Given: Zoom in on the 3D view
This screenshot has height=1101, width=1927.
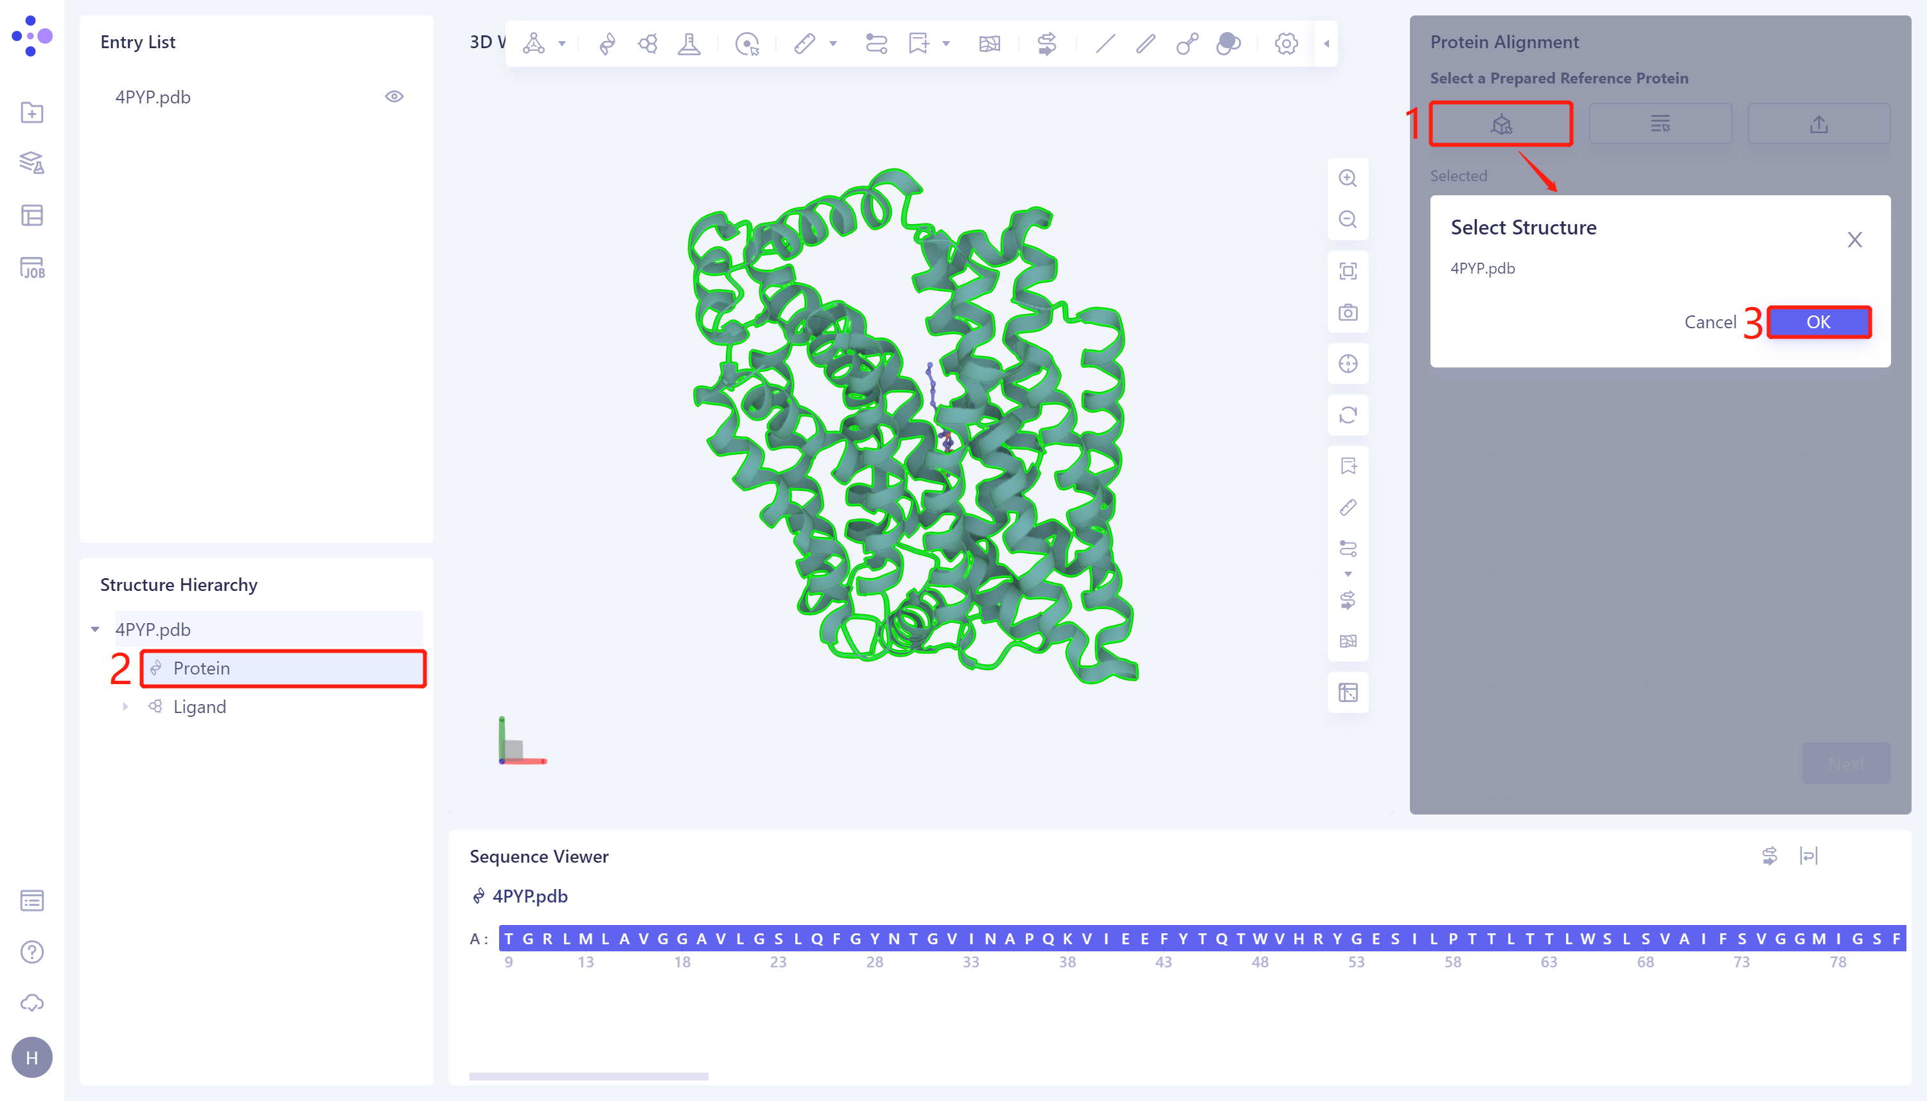Looking at the screenshot, I should click(1349, 177).
